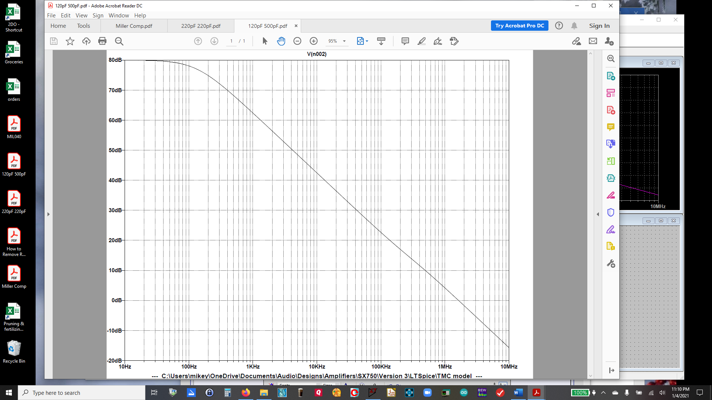Open the View menu

(x=82, y=15)
